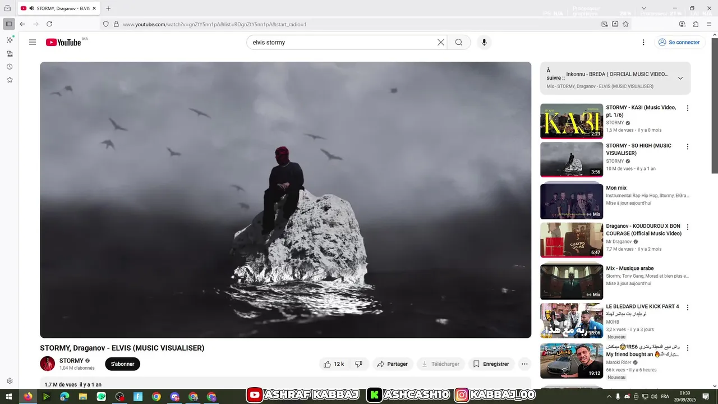Viewport: 718px width, 404px height.
Task: Open tracking protection shield icon
Action: pos(105,24)
